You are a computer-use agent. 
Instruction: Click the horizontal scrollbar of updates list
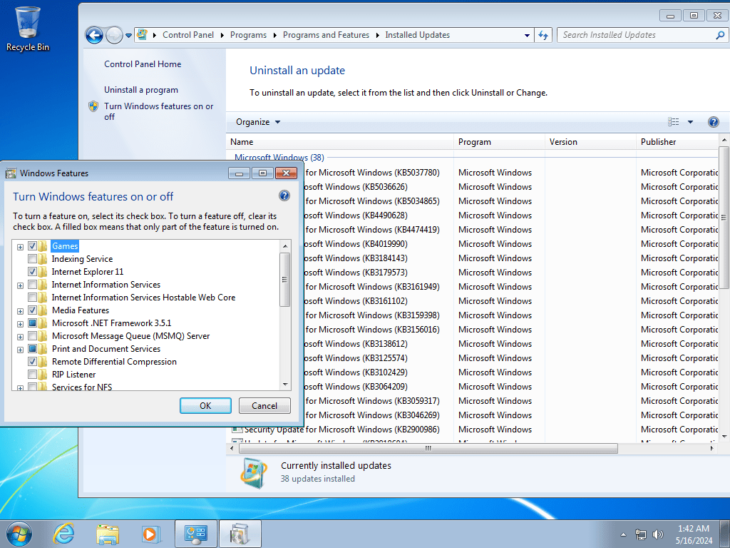coord(428,448)
